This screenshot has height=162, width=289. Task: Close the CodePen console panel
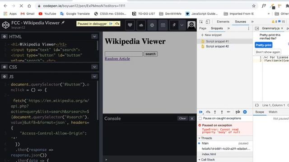click(192, 118)
